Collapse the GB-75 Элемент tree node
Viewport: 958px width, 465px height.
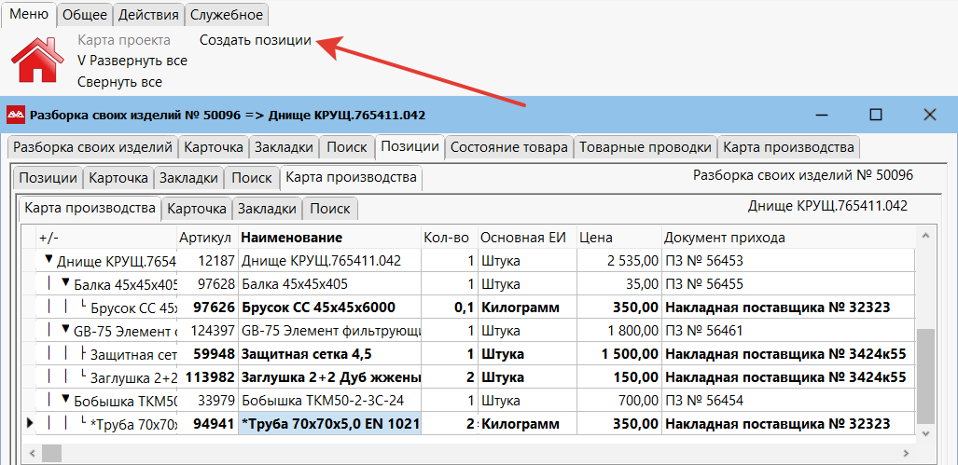65,330
